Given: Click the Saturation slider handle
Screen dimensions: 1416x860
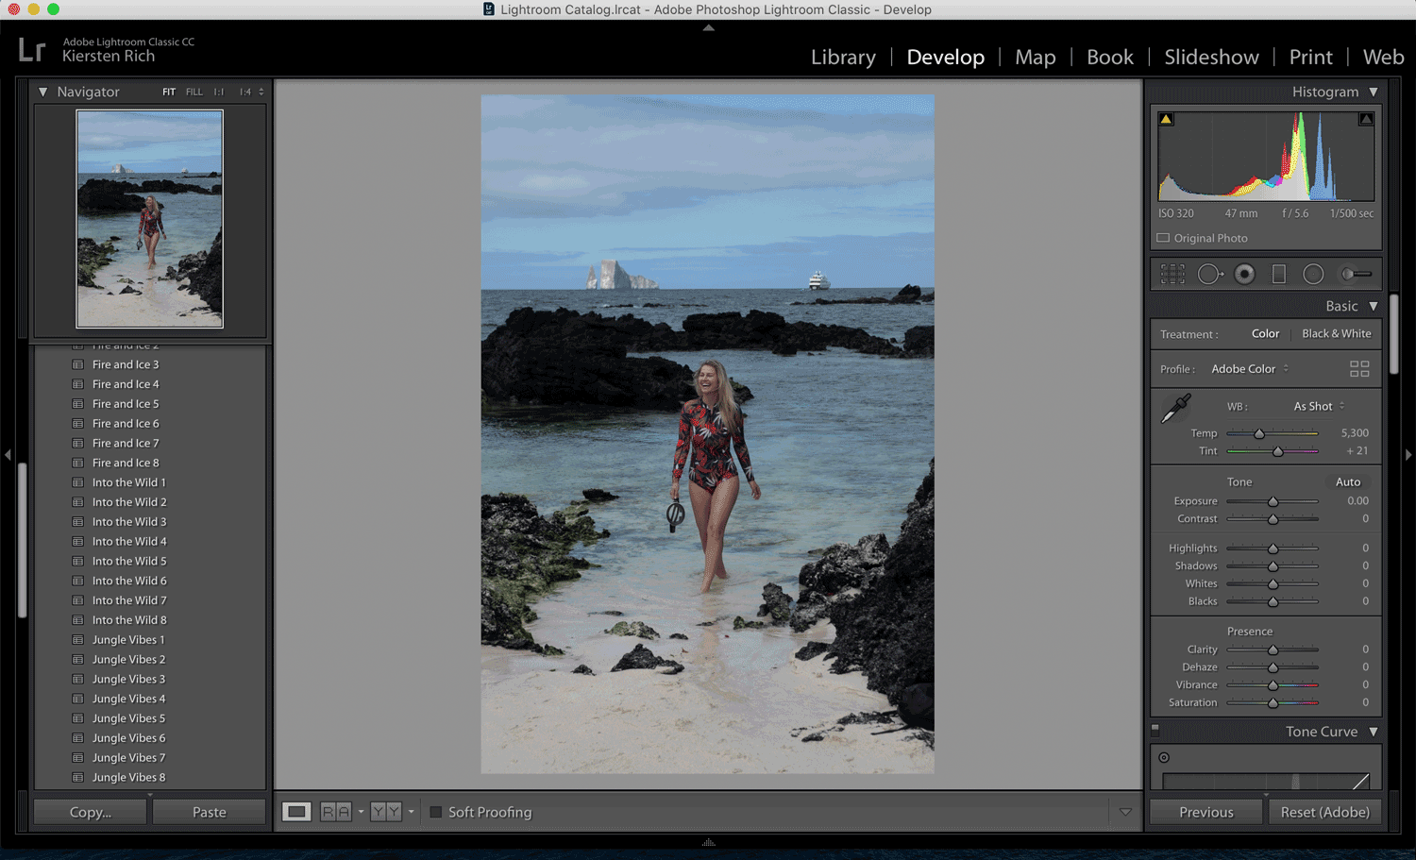Looking at the screenshot, I should tap(1273, 703).
